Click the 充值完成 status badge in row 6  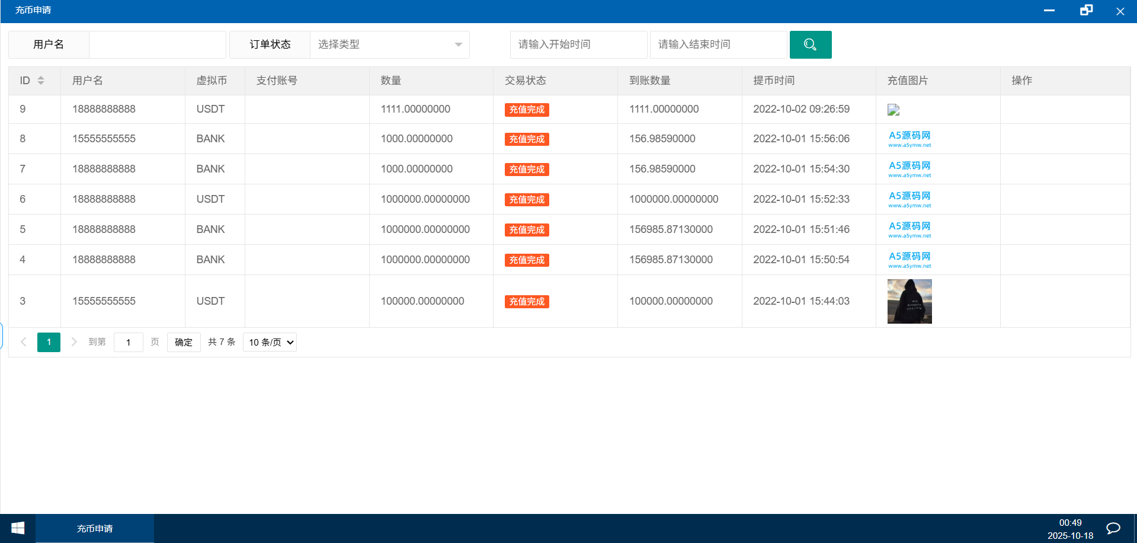pos(527,200)
